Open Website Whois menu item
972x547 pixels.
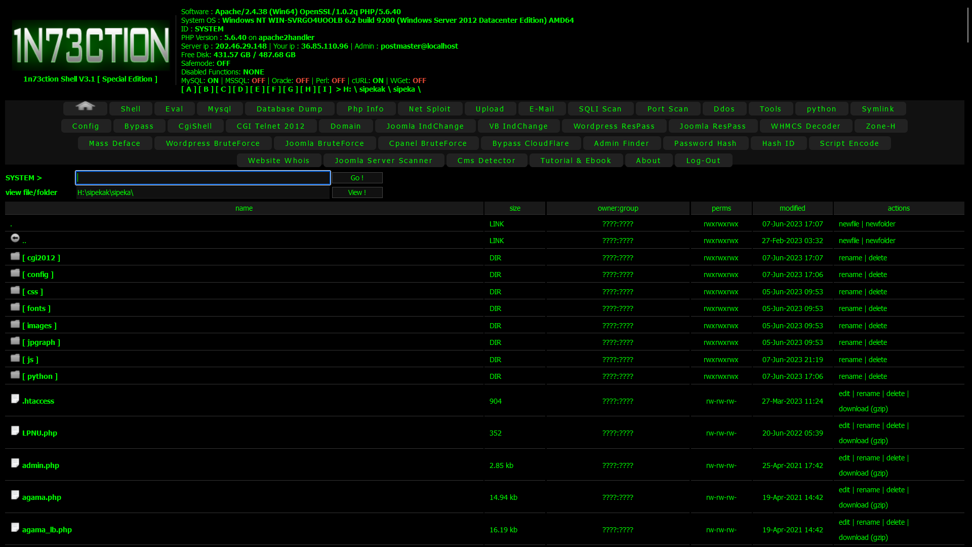tap(279, 161)
